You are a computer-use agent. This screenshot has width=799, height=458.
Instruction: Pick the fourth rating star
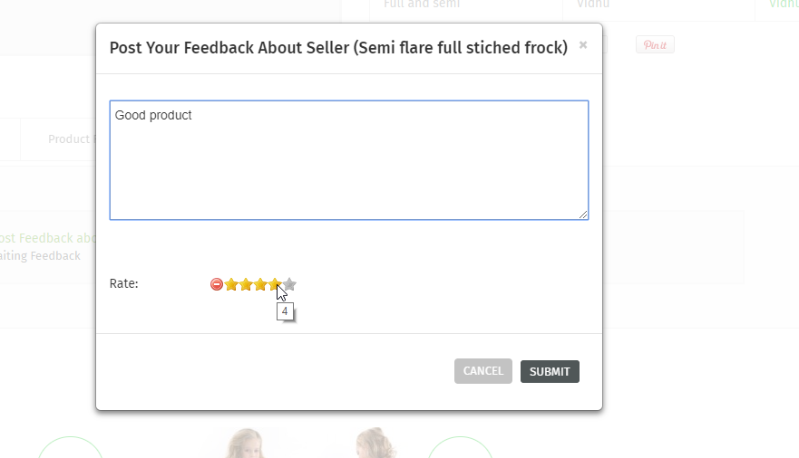275,284
